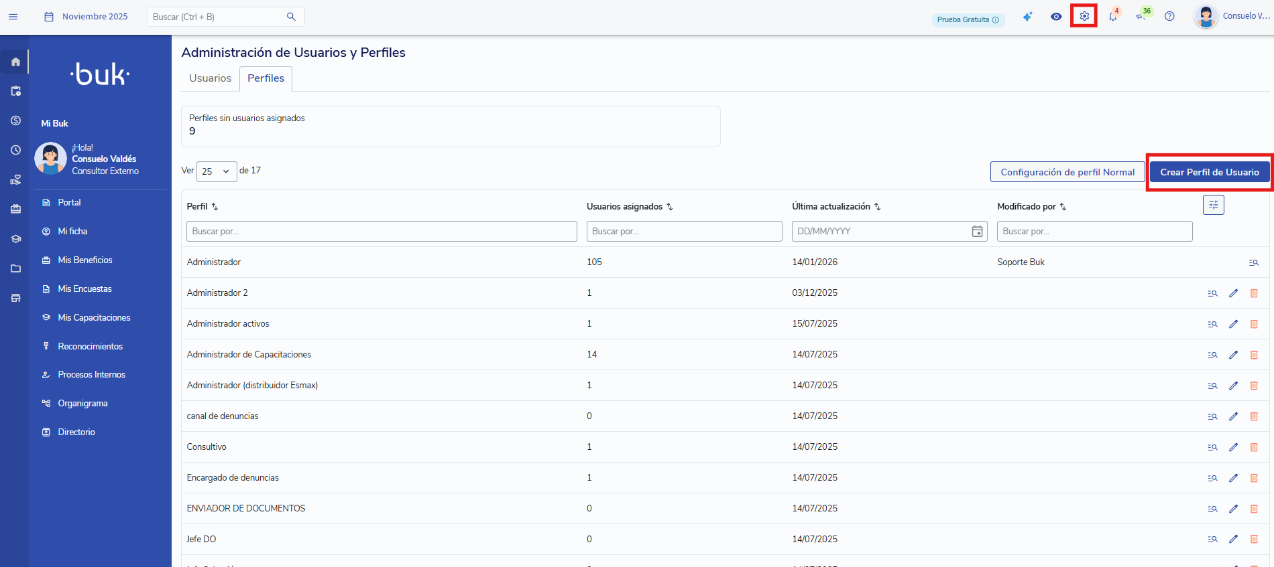Click the eye visibility icon in header
The width and height of the screenshot is (1274, 567).
1056,17
